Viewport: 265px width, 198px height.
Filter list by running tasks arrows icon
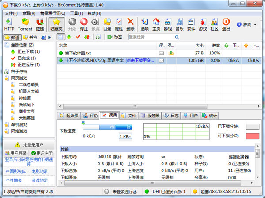point(87,37)
